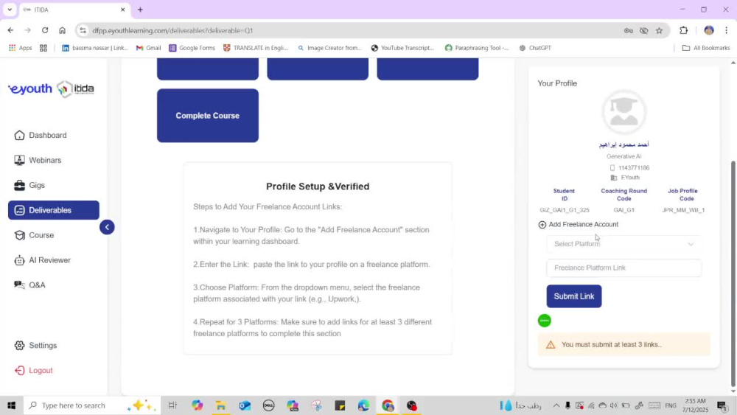
Task: Go back with browser back arrow
Action: [x=10, y=30]
